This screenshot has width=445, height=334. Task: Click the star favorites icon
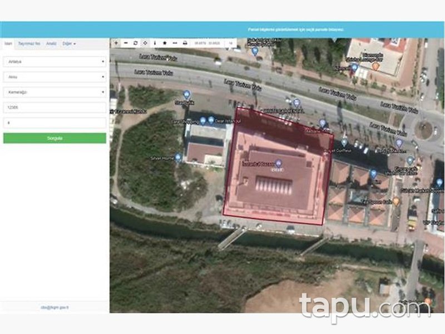click(x=165, y=43)
